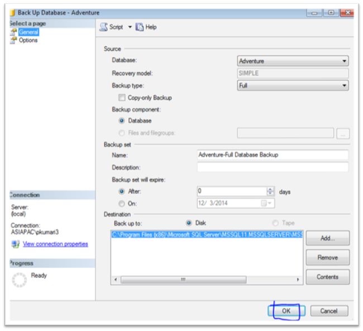Open the Backup type dropdown showing Full
Image resolution: width=363 pixels, height=331 pixels.
click(x=293, y=85)
